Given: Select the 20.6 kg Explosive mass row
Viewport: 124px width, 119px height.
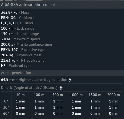Looking at the screenshot, I should click(21, 55).
